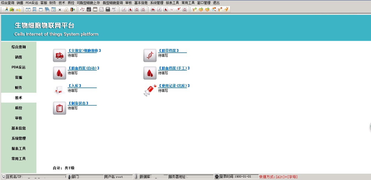The width and height of the screenshot is (371, 180).
Task: Tile windows side by side via toolbar
Action: [x=28, y=10]
